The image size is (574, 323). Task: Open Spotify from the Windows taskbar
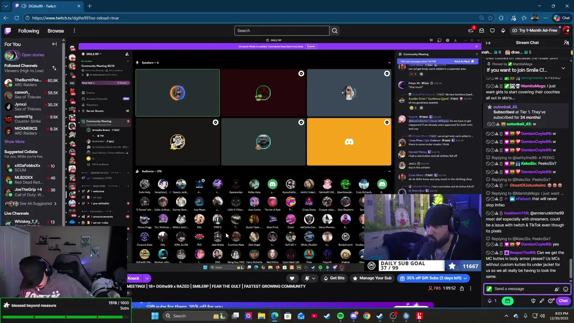click(340, 316)
